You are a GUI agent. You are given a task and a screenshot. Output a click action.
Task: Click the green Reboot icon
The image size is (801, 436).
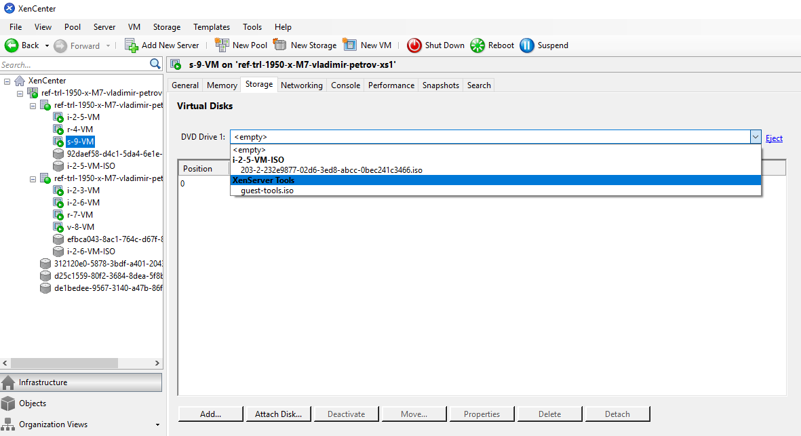477,45
